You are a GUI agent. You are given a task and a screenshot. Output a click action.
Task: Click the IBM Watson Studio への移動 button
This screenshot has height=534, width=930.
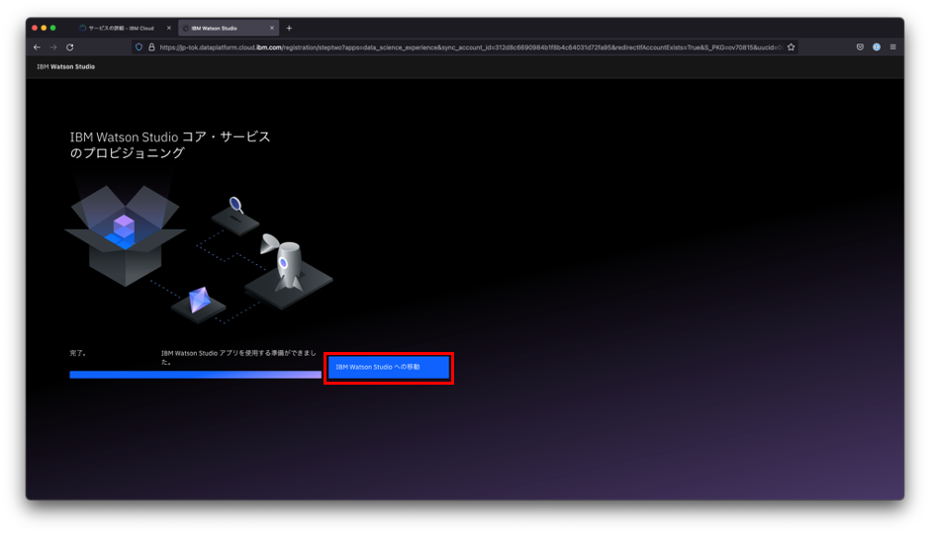389,368
